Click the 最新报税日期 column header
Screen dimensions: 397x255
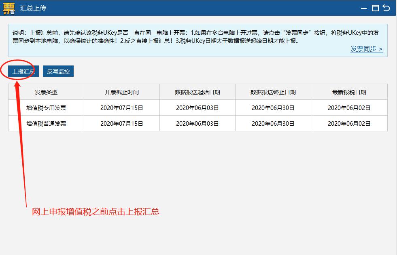coord(349,92)
